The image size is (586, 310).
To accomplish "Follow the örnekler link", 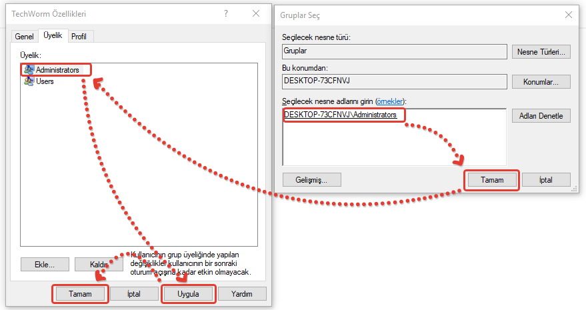I will (x=391, y=101).
